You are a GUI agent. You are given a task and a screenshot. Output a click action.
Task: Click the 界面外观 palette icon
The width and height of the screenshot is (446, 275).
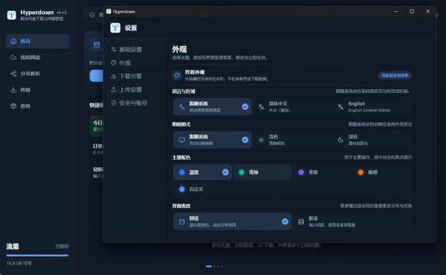(x=177, y=76)
